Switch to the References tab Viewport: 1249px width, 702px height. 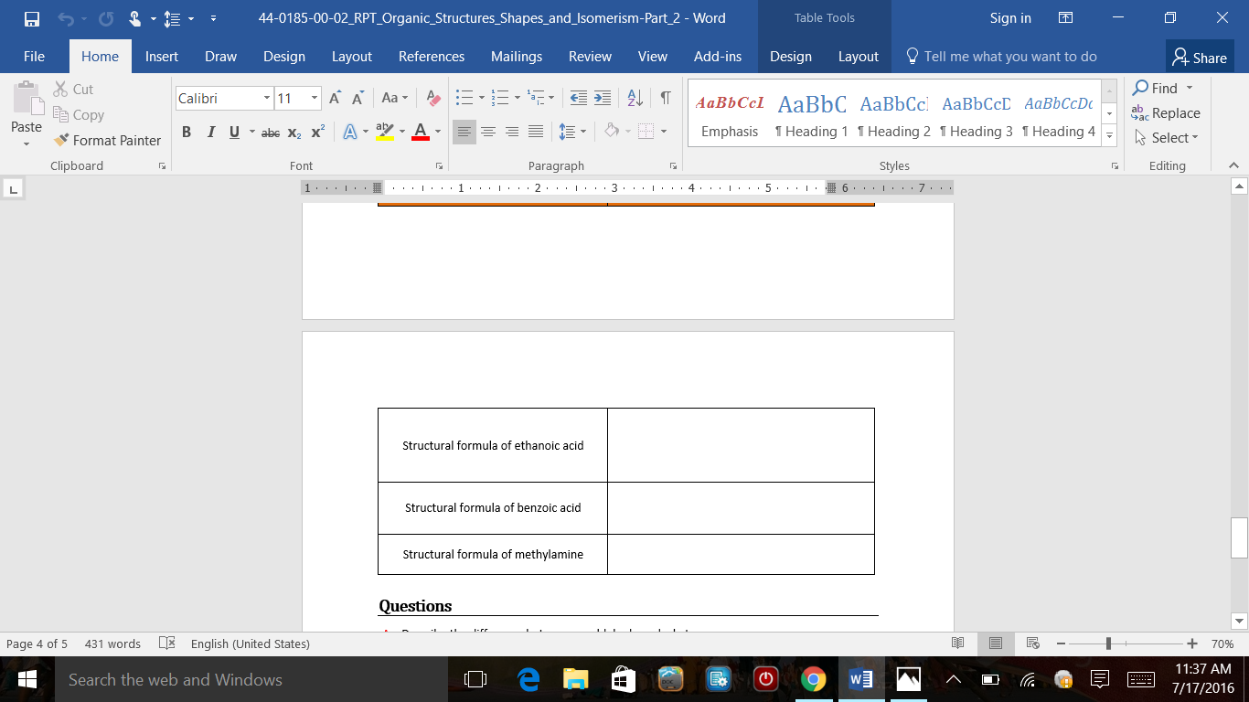(432, 56)
